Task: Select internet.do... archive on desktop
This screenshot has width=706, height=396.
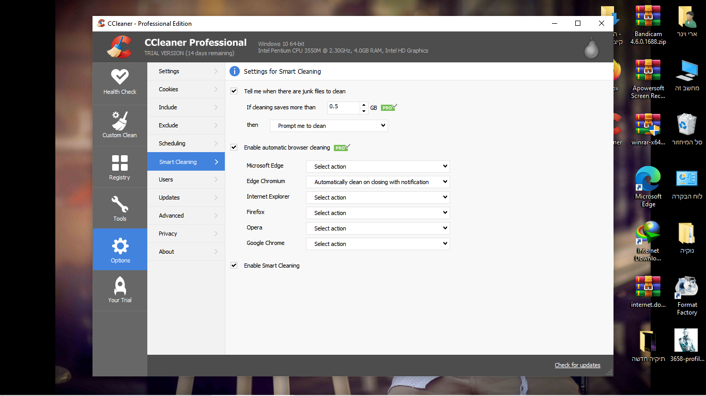Action: [648, 292]
